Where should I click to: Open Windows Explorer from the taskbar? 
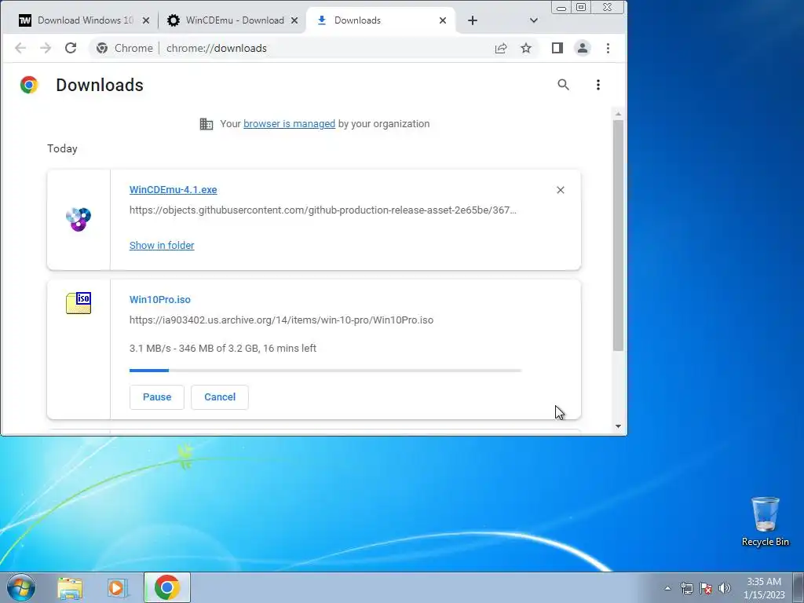70,588
